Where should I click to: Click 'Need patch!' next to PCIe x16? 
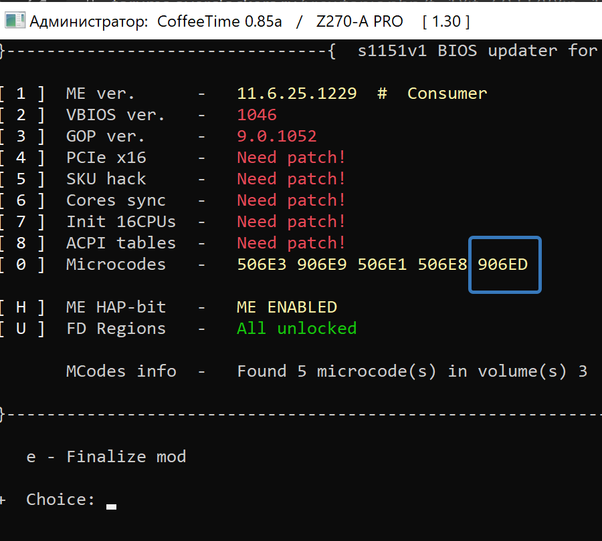click(x=291, y=158)
